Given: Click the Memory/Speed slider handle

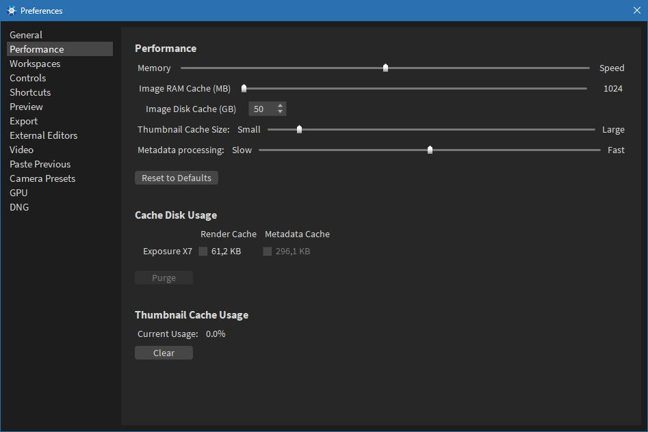Looking at the screenshot, I should click(x=385, y=68).
